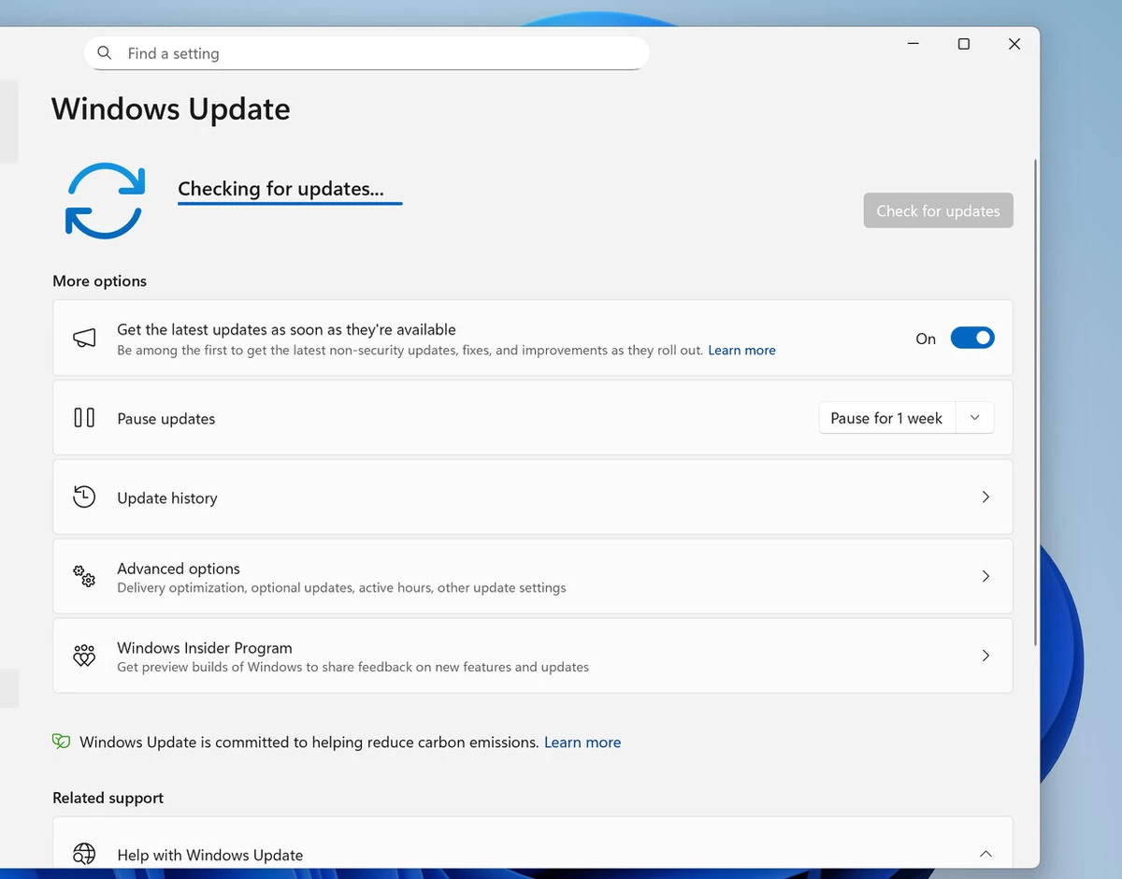Click the megaphone icon for latest updates
The height and width of the screenshot is (879, 1122).
click(84, 339)
